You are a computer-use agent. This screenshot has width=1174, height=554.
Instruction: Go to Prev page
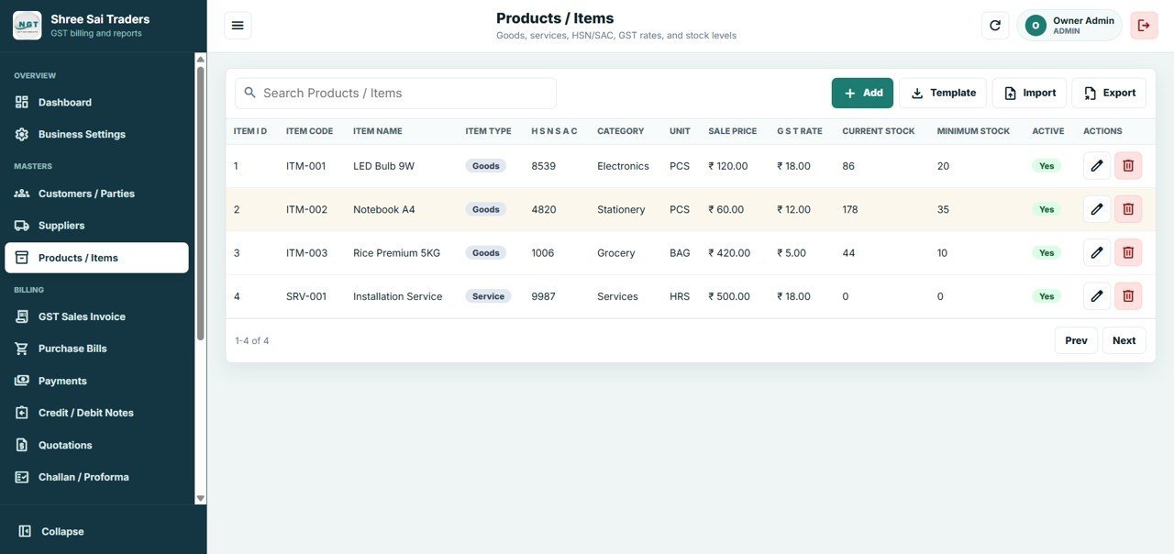(x=1076, y=340)
